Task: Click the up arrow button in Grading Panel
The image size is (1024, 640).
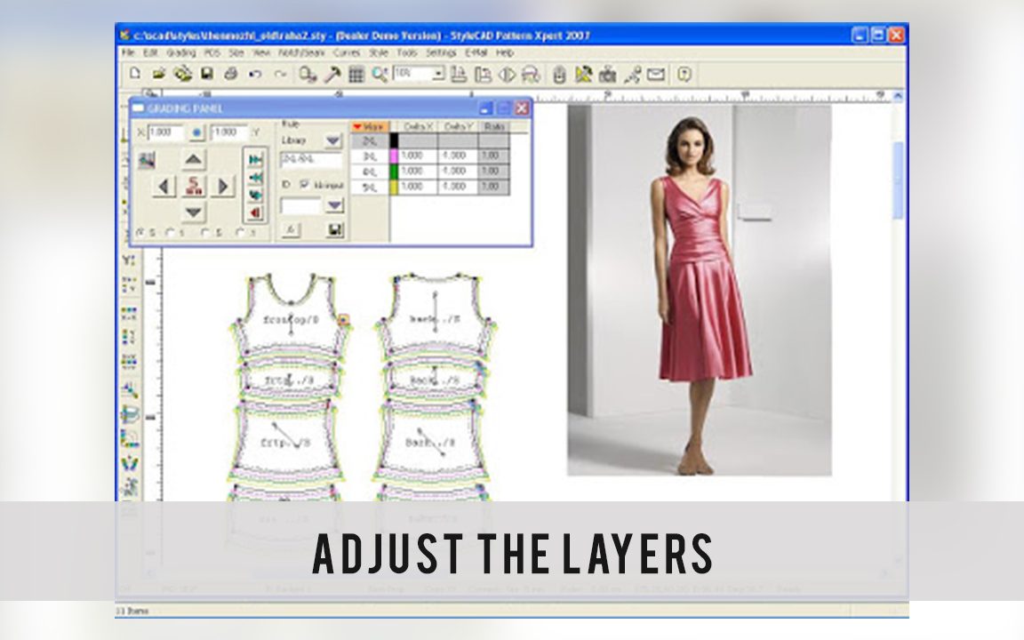Action: coord(193,159)
